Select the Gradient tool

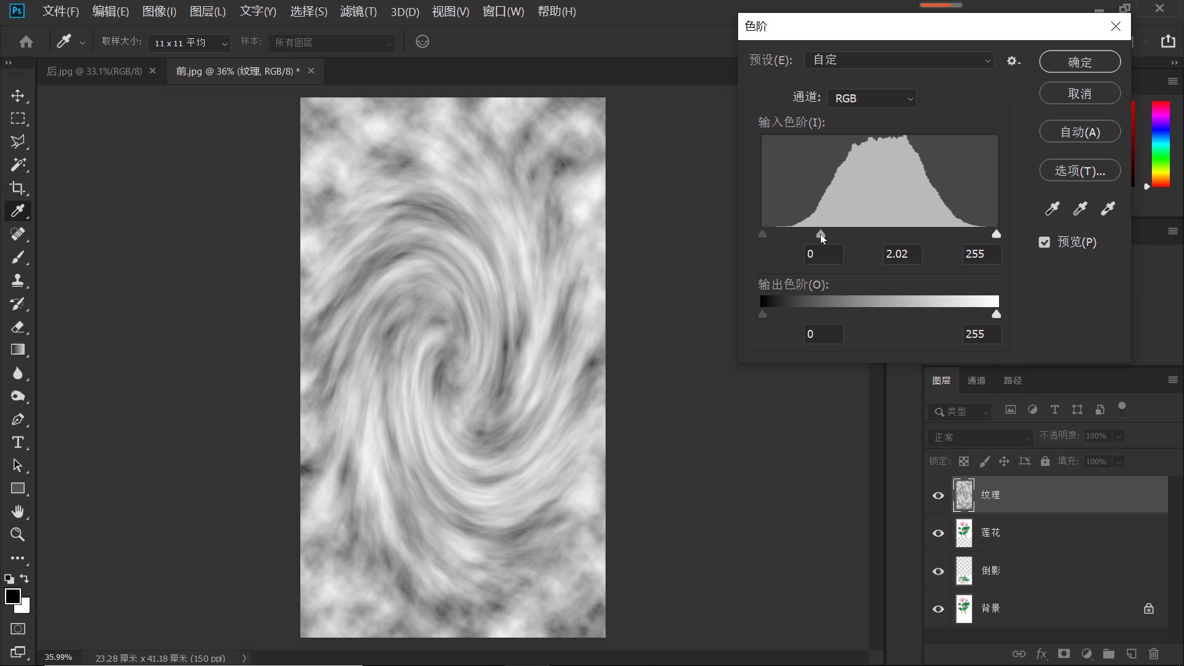[x=18, y=350]
